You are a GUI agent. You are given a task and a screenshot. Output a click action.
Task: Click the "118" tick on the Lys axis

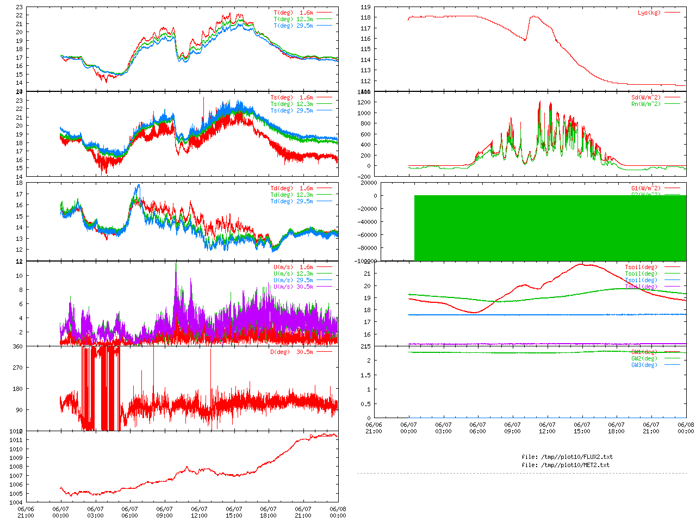366,18
